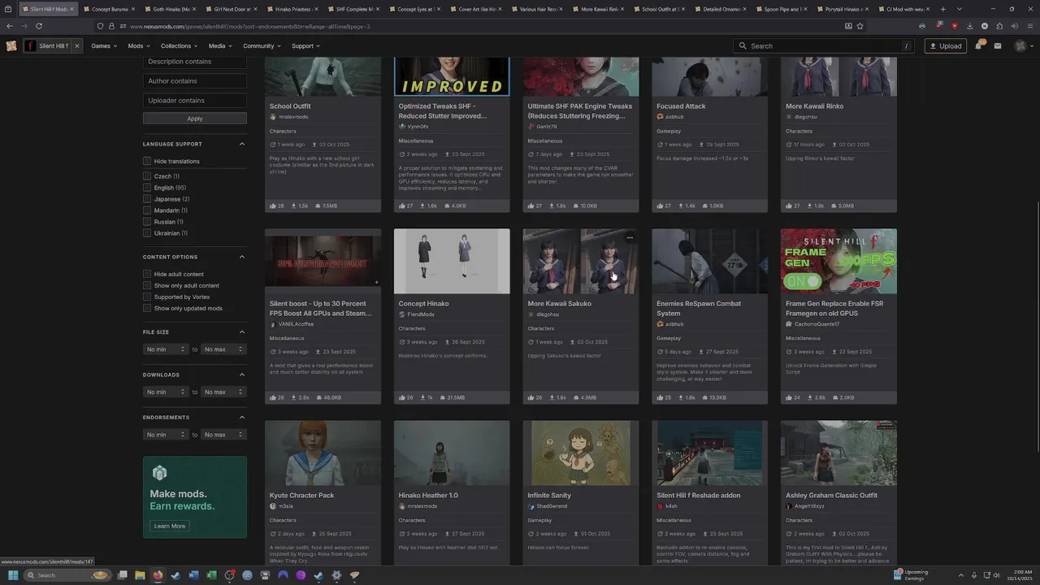Open the Collections menu
The width and height of the screenshot is (1040, 585).
[179, 45]
